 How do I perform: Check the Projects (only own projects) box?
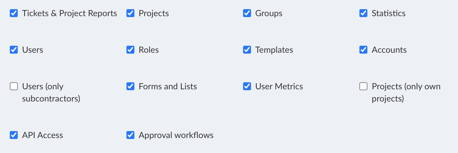coord(363,87)
